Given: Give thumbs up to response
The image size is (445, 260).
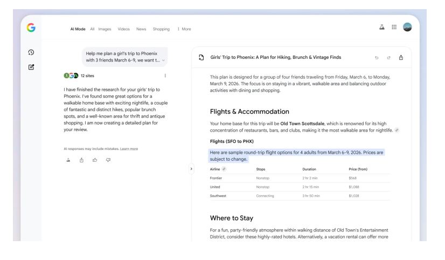Looking at the screenshot, I should pyautogui.click(x=95, y=160).
